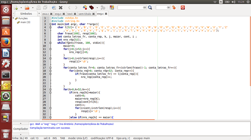251x140 pixels.
Task: Switch to the sem título document tab
Action: click(85, 14)
